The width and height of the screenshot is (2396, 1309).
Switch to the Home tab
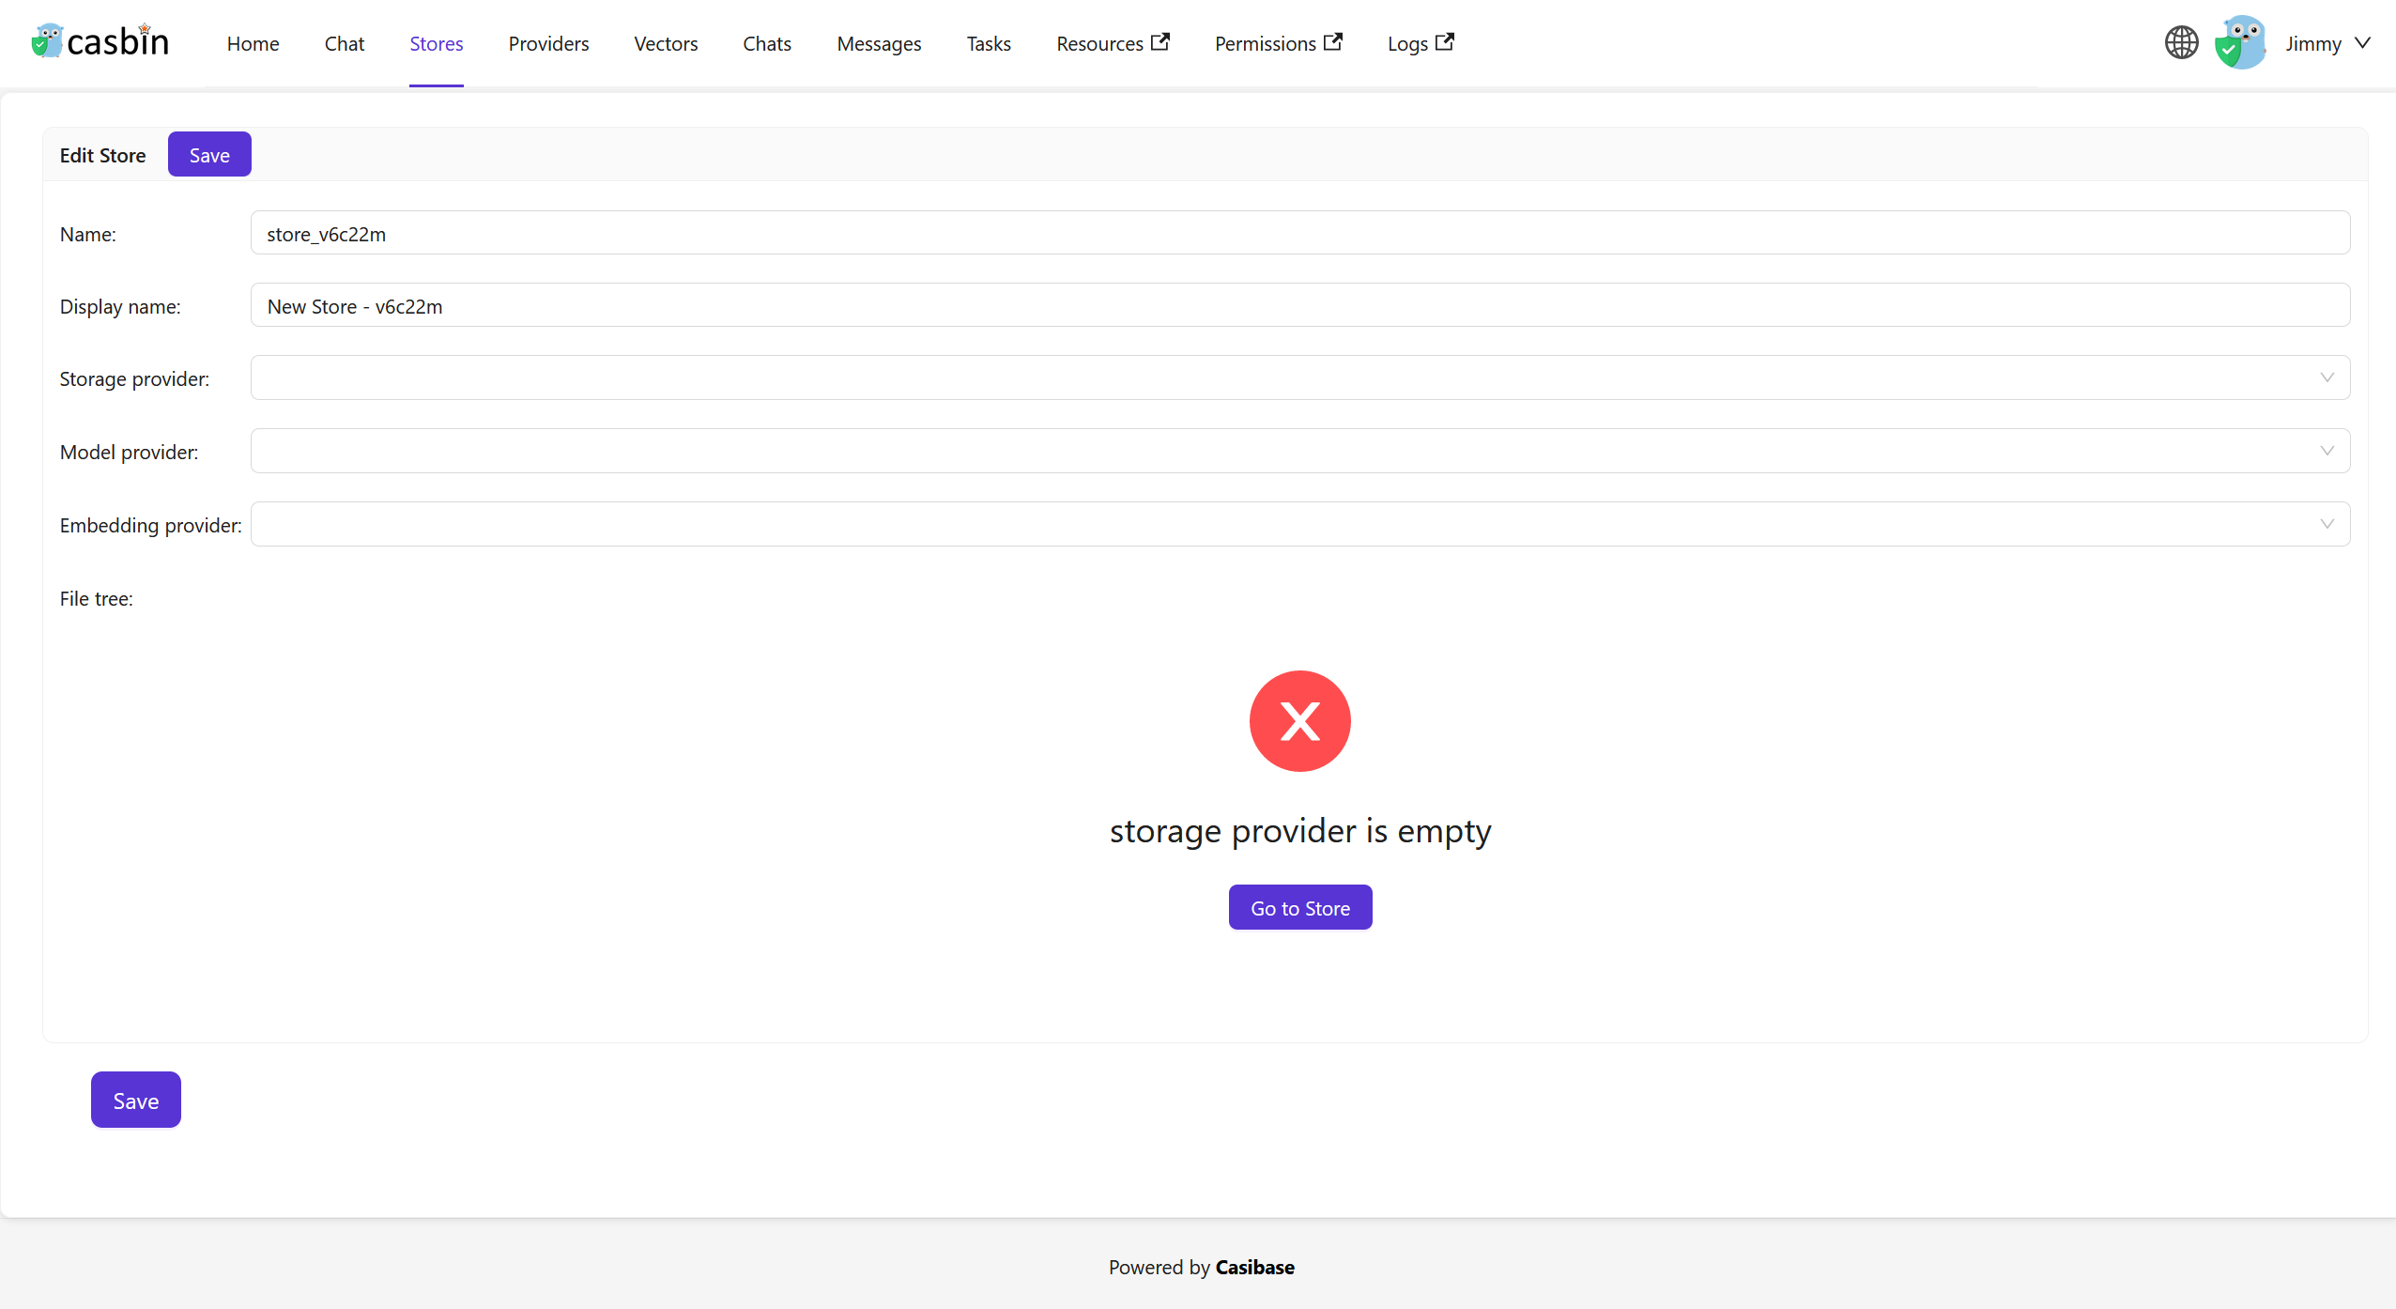tap(253, 43)
